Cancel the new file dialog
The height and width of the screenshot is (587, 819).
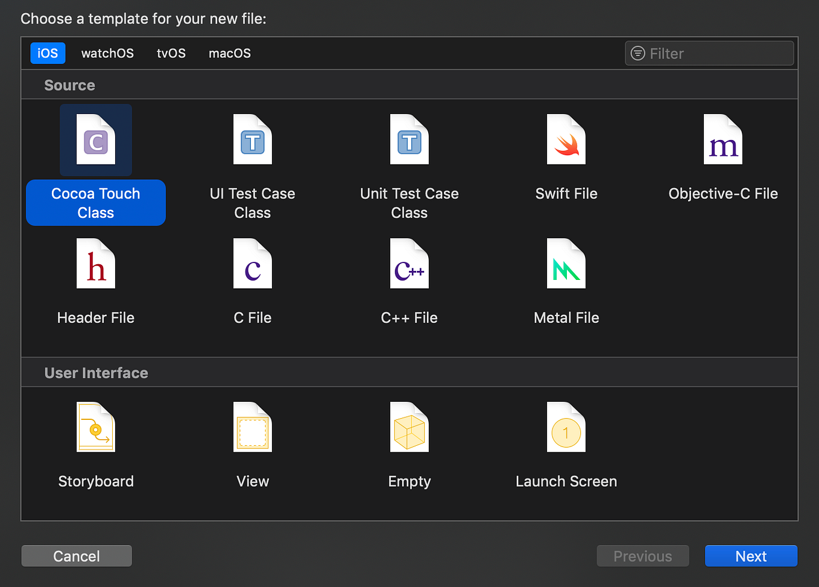76,556
